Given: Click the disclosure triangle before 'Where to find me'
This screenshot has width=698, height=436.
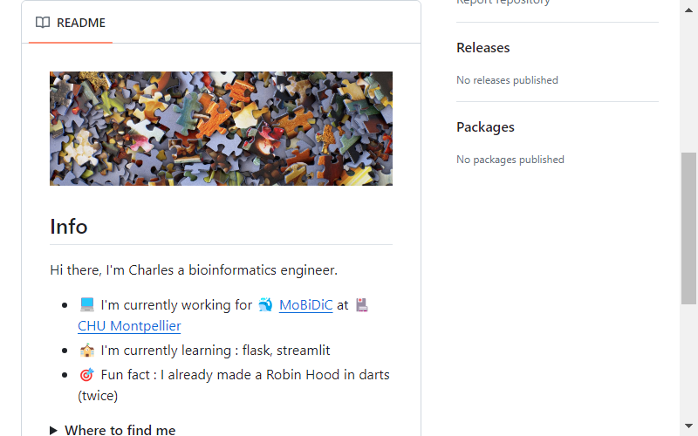Looking at the screenshot, I should (x=53, y=430).
